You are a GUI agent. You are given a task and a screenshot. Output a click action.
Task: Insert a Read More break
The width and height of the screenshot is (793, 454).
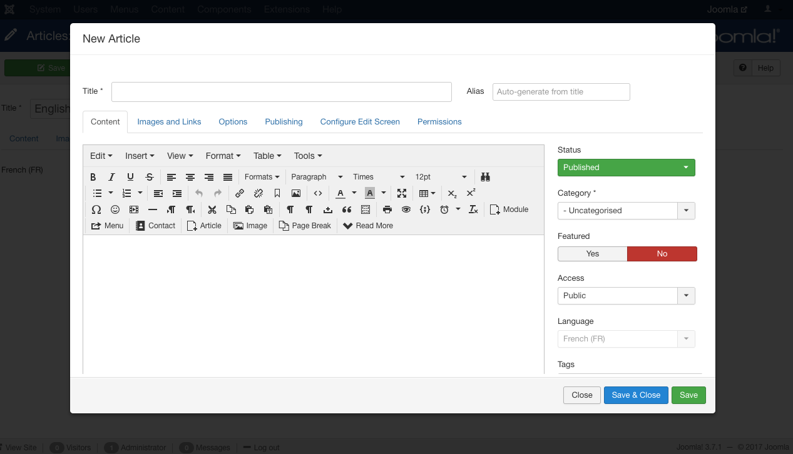coord(368,226)
